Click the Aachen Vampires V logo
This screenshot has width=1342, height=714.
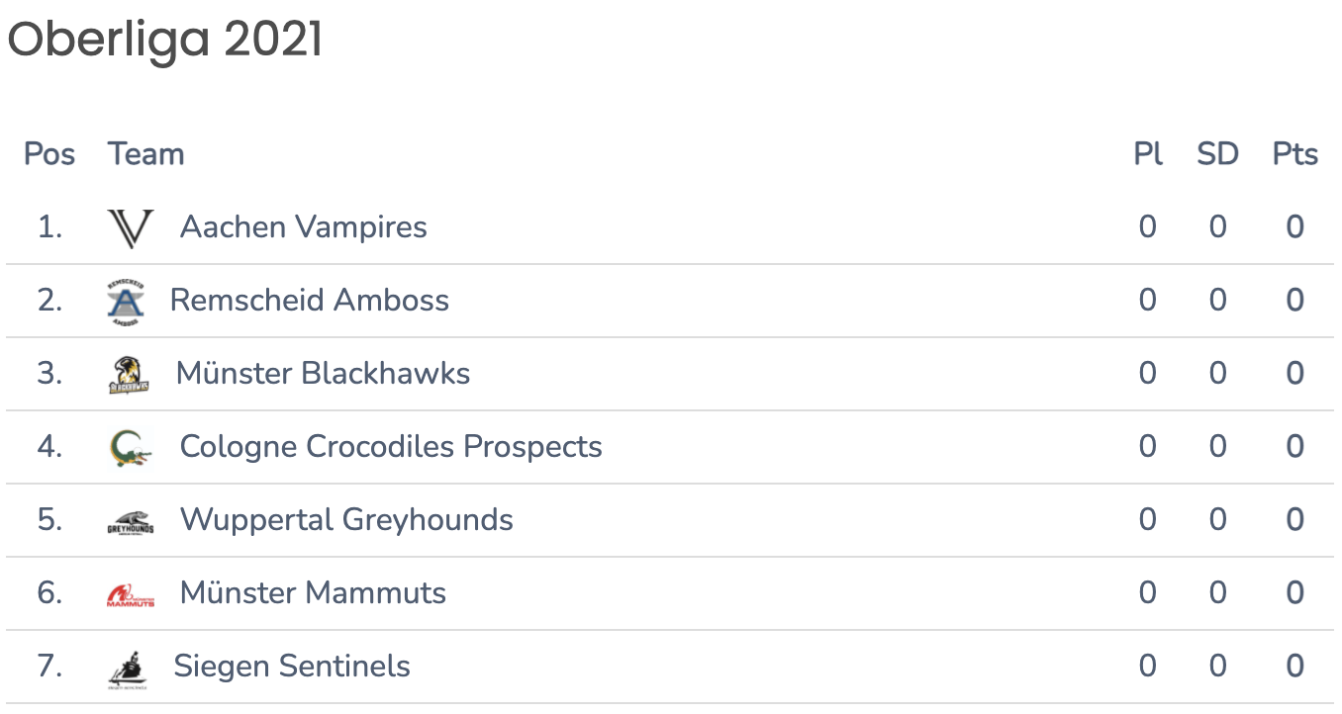pyautogui.click(x=131, y=227)
